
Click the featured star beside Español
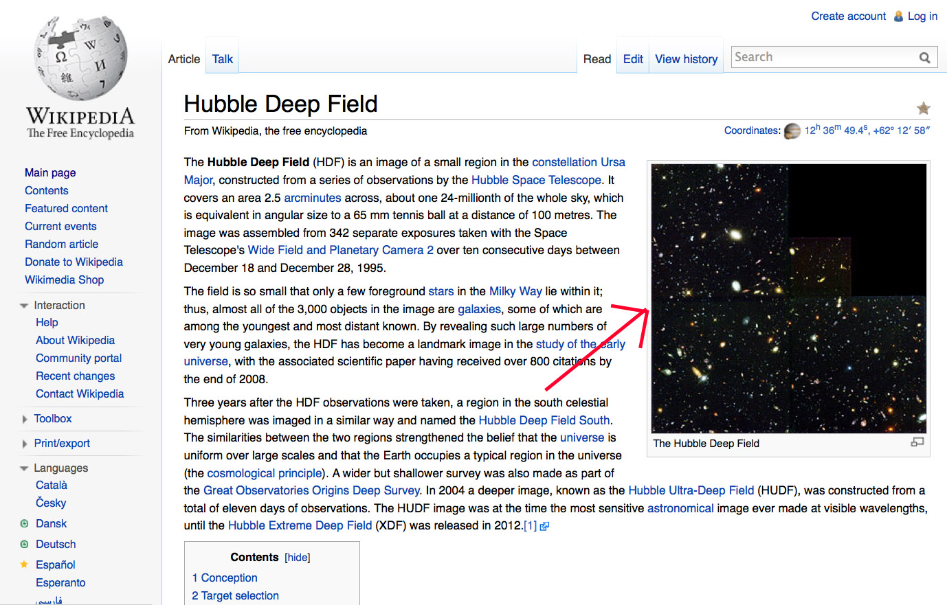tap(24, 564)
